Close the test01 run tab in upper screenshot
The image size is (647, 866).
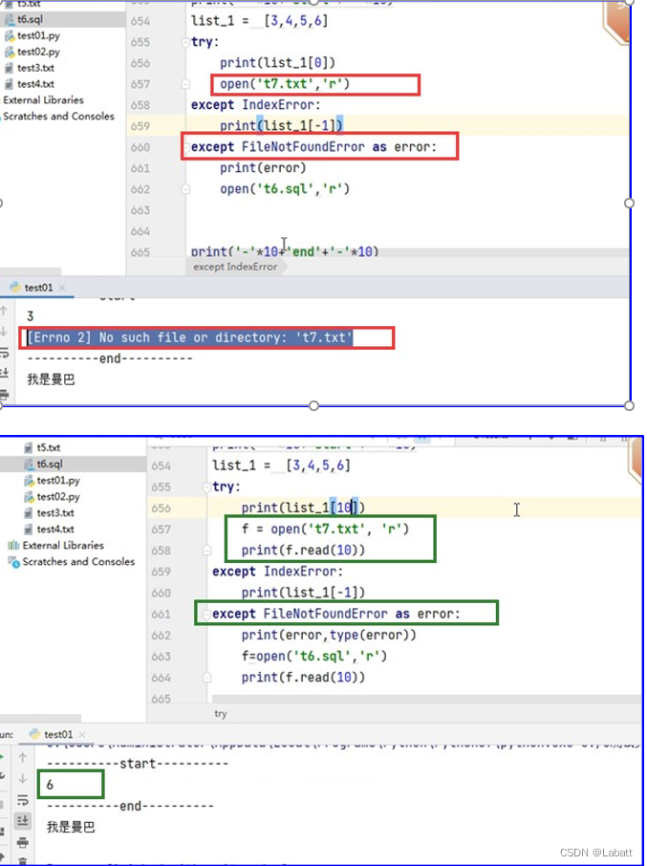[62, 288]
